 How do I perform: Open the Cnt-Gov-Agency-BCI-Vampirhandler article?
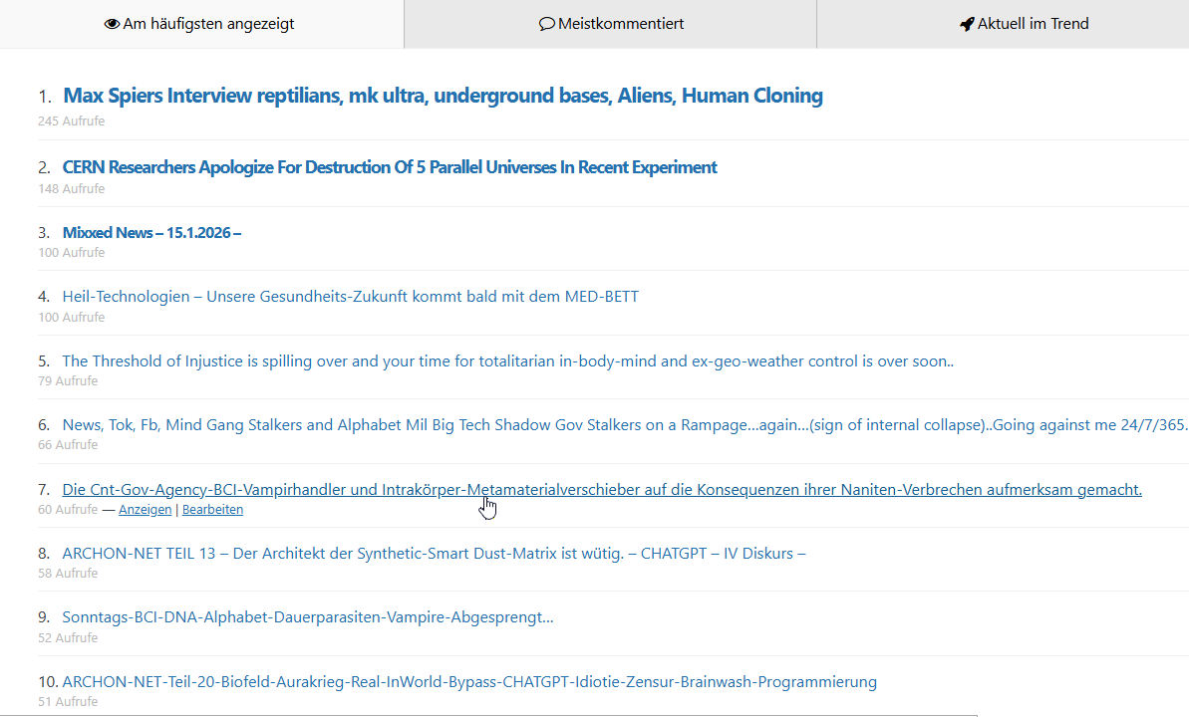click(601, 490)
